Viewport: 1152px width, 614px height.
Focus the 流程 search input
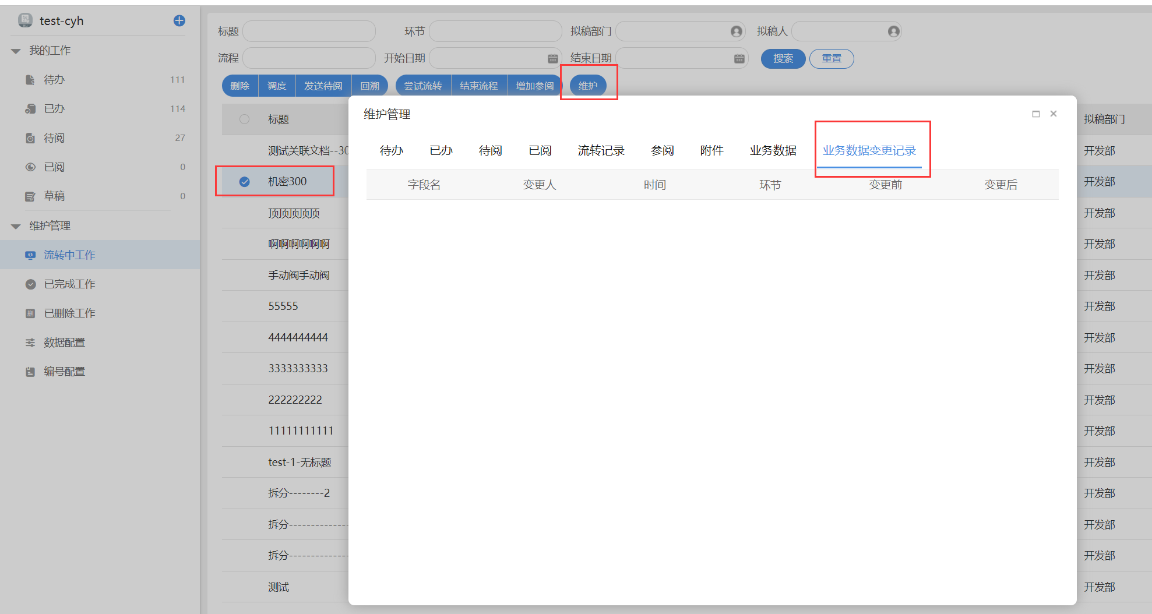click(309, 58)
